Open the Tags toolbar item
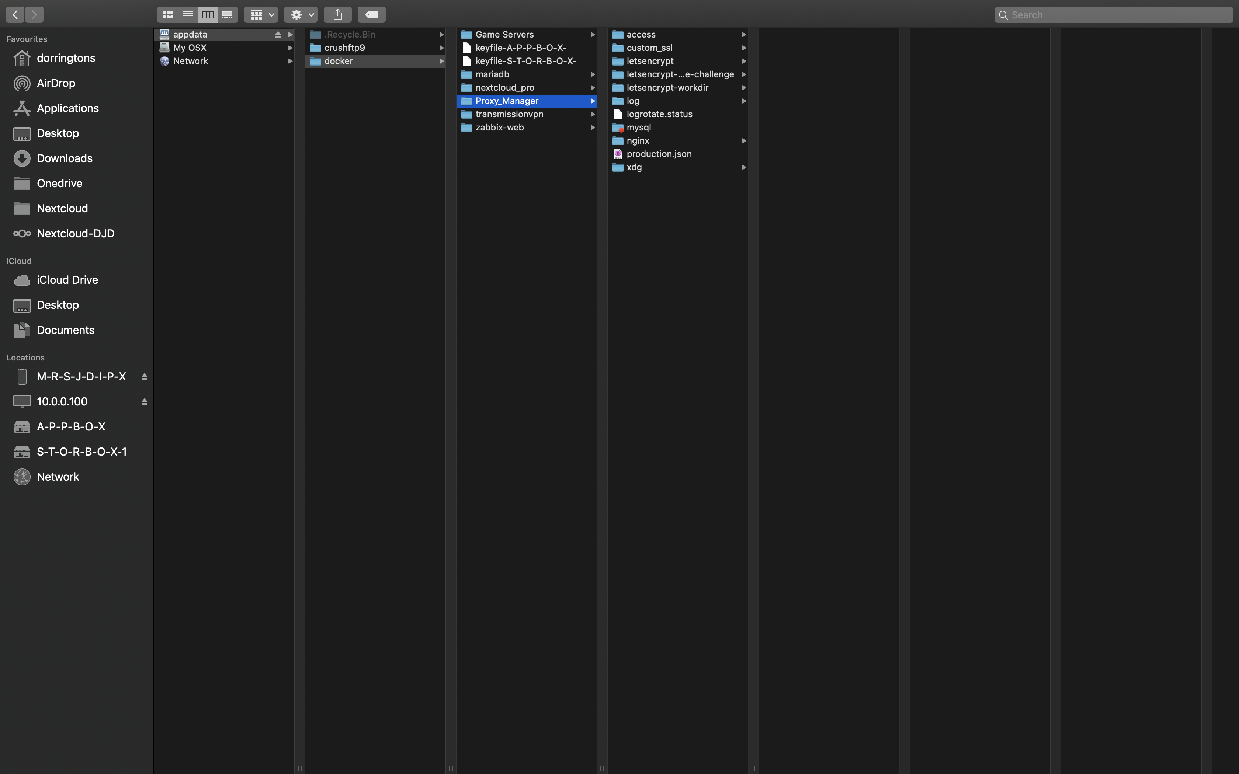Screen dimensions: 1239x774 (x=371, y=14)
